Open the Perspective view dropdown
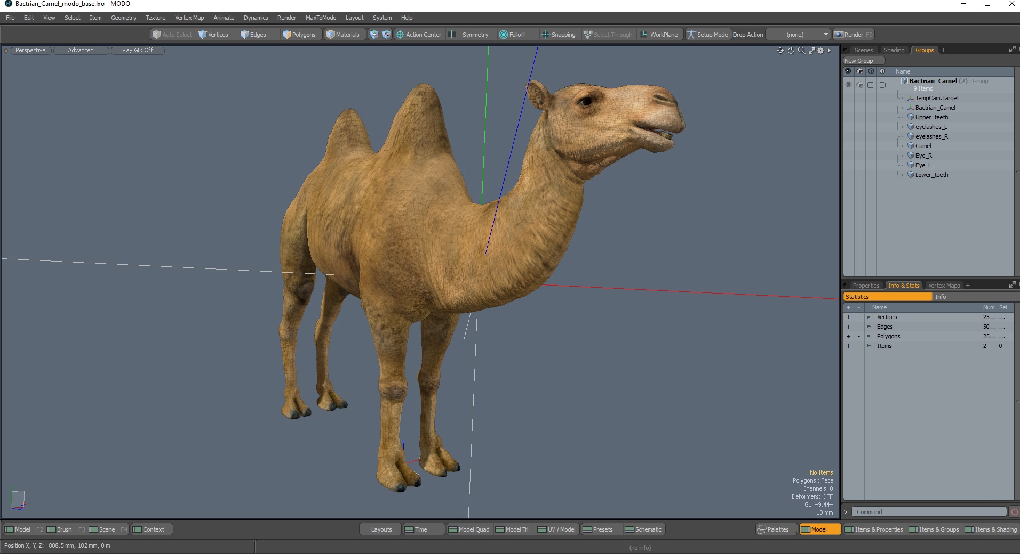 pyautogui.click(x=30, y=50)
